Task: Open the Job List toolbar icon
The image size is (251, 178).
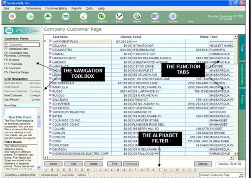Action: (x=84, y=16)
